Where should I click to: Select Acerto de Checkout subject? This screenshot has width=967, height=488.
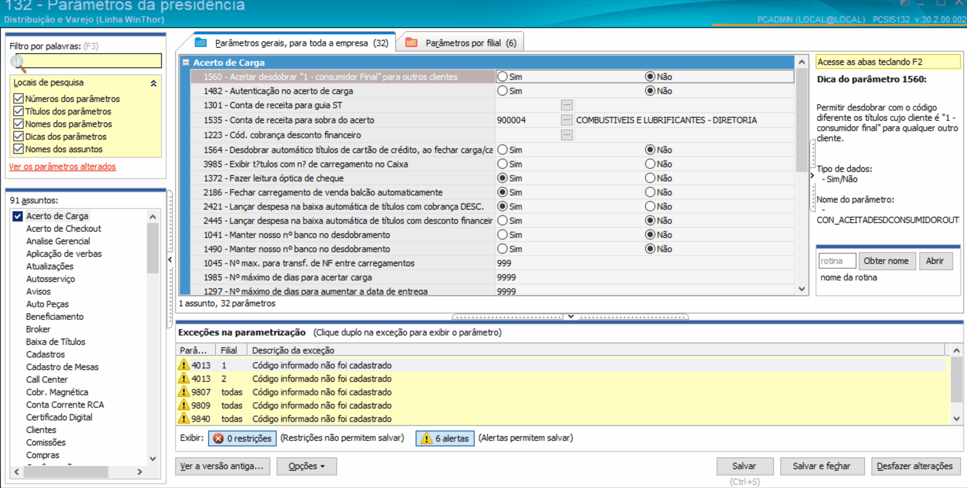coord(63,229)
